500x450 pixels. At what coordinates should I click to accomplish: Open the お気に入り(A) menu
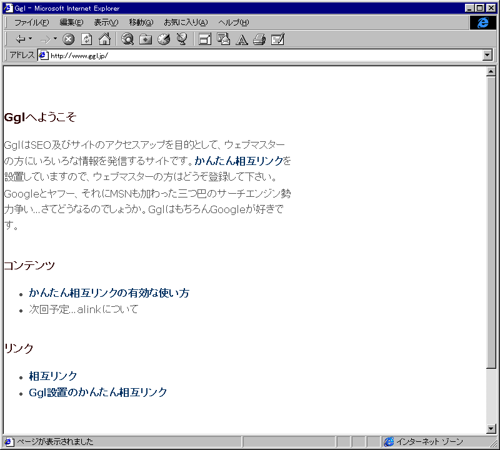pos(186,22)
